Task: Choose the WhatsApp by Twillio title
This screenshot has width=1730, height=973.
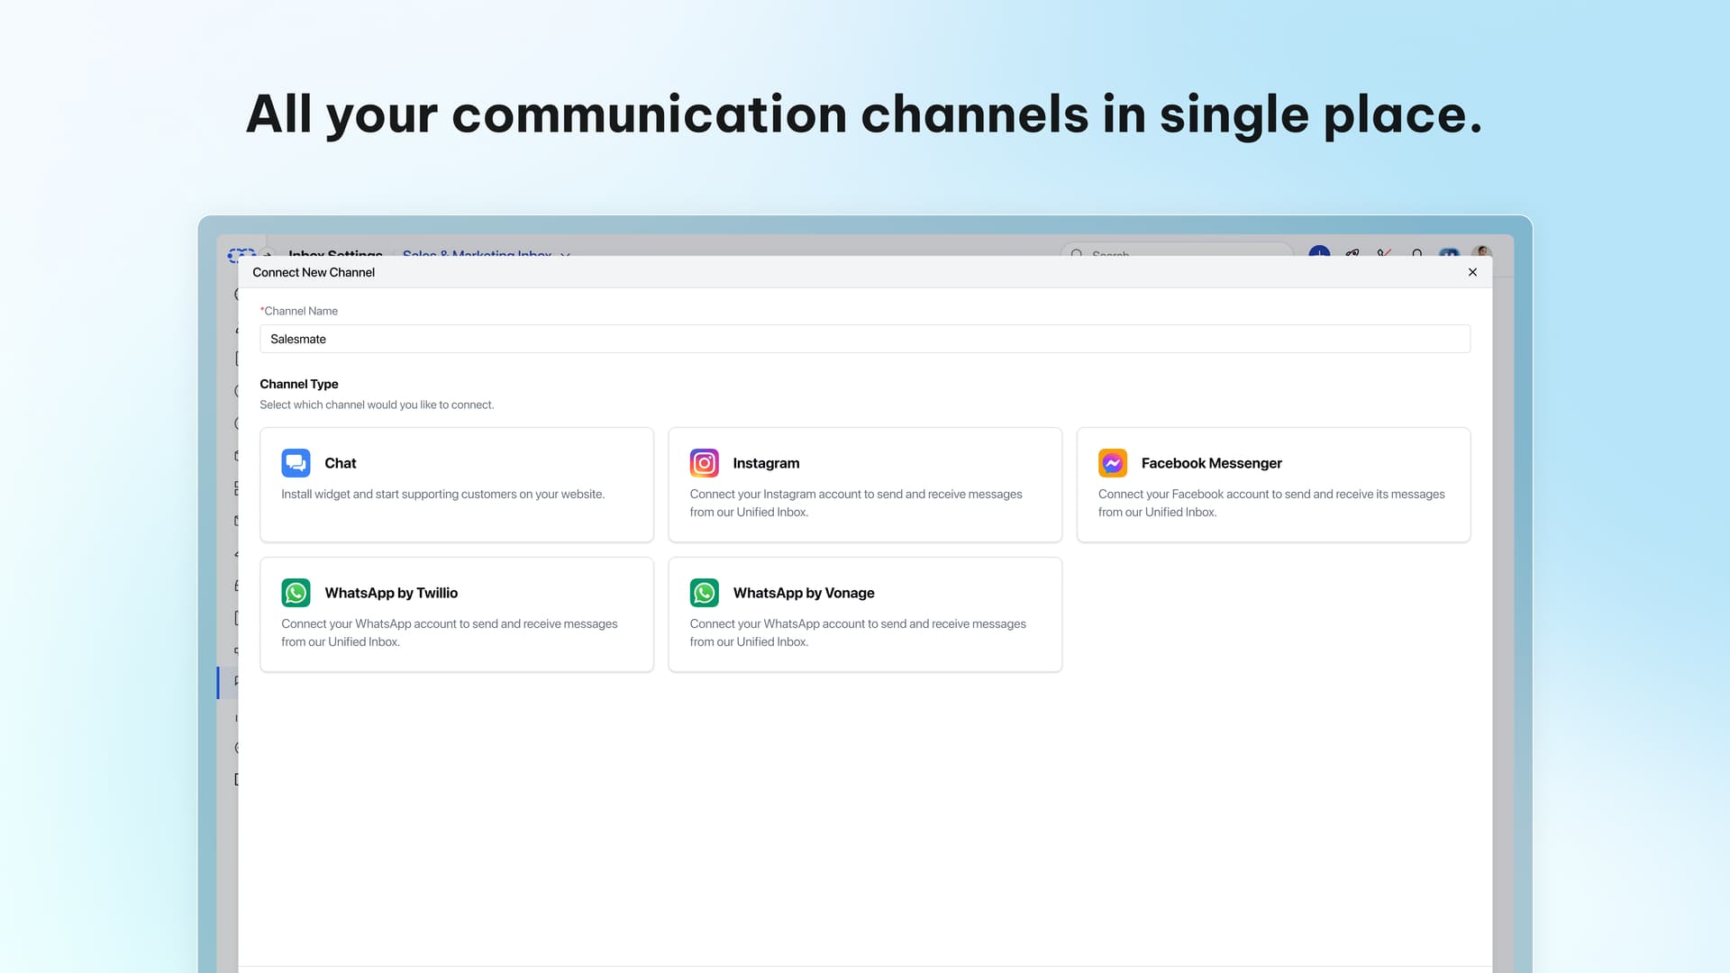Action: click(x=391, y=593)
